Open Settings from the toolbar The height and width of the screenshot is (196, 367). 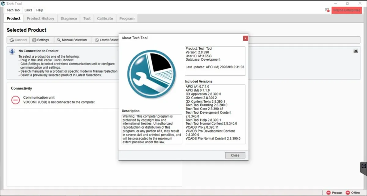click(x=42, y=40)
